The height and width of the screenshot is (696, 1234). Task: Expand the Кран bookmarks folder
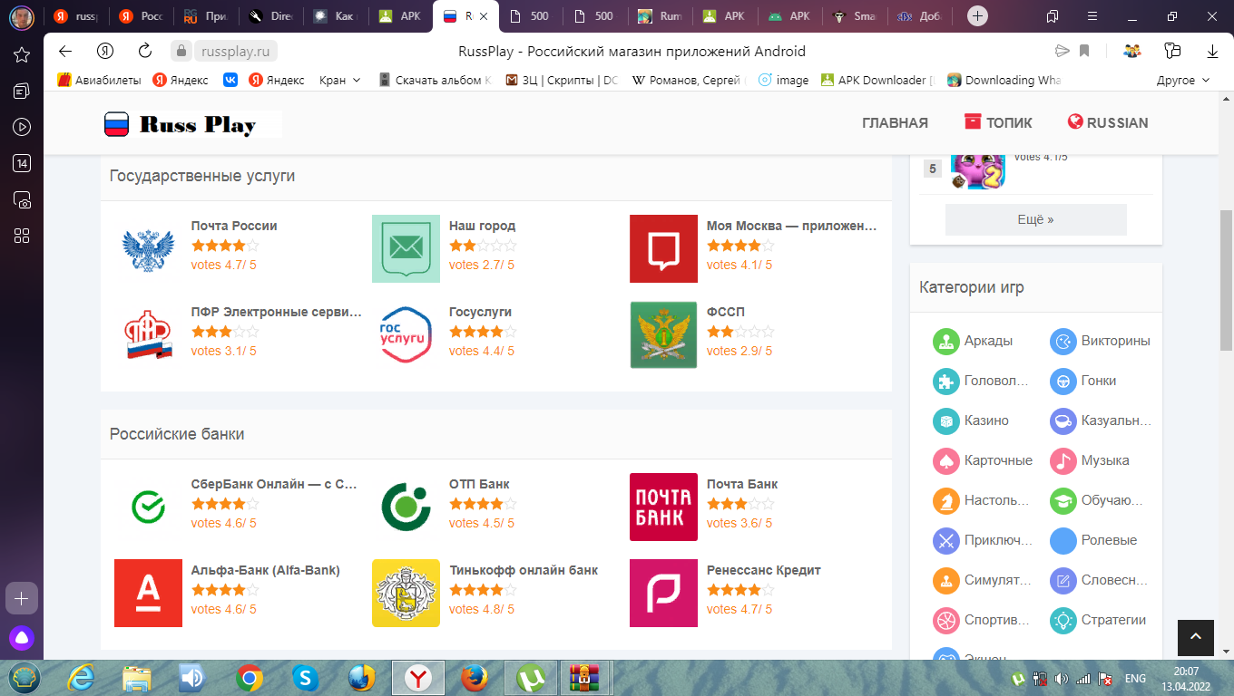(340, 80)
